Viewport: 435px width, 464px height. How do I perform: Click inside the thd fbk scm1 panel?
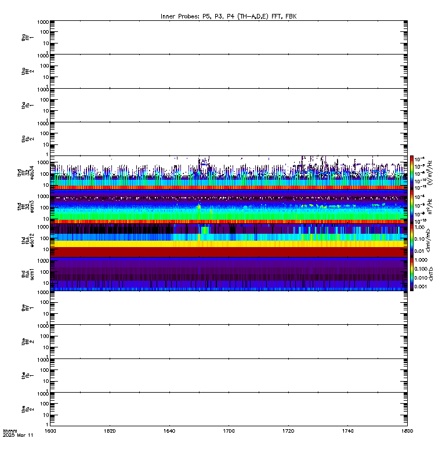point(229,274)
